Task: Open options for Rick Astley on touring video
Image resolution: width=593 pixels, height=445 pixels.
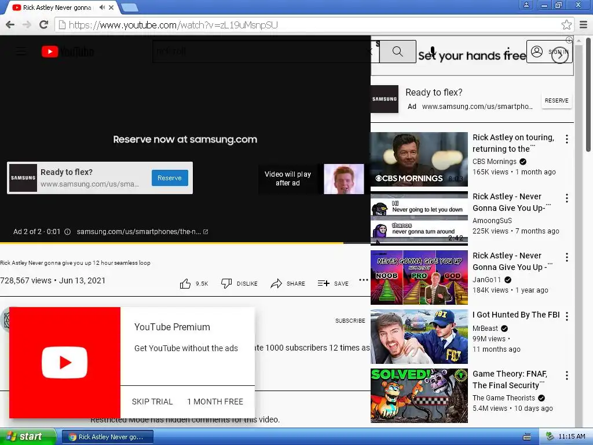Action: click(566, 139)
